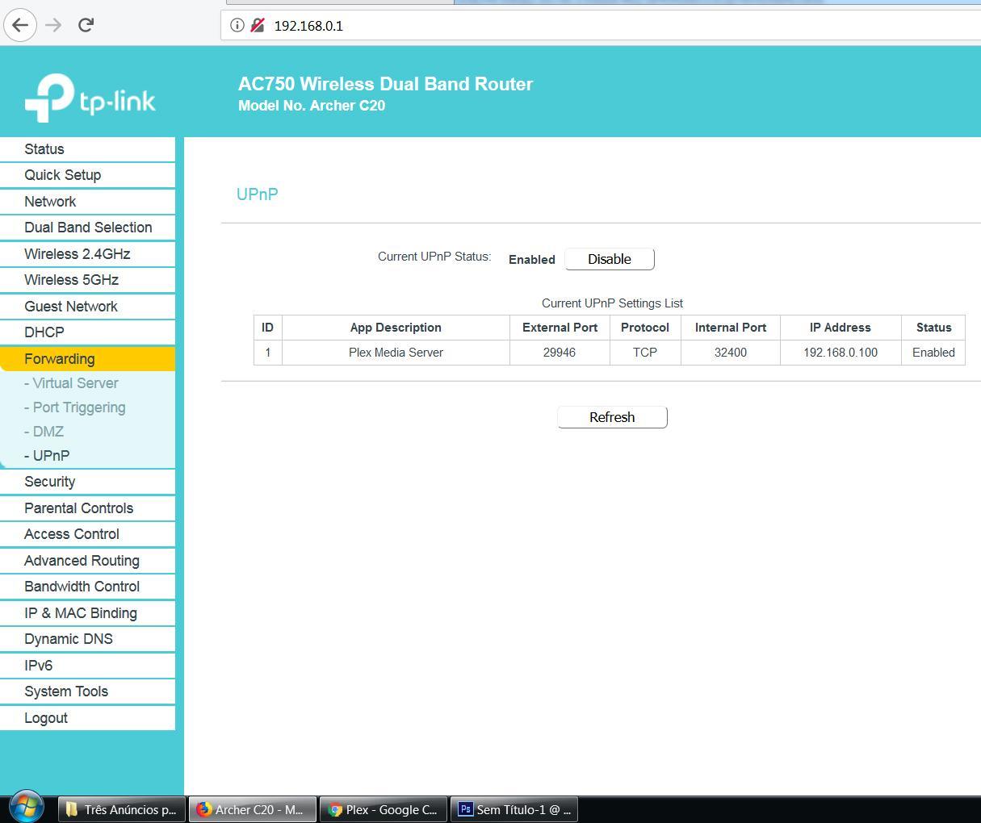Open the Status menu item

(x=87, y=149)
